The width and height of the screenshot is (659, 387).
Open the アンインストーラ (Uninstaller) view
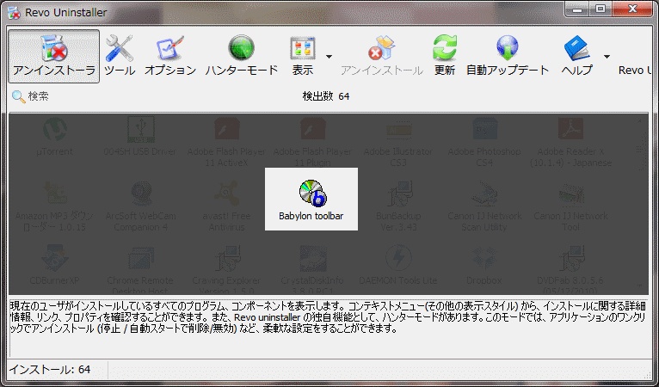tap(54, 56)
